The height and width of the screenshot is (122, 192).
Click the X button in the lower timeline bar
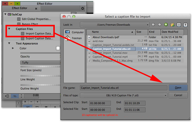[25, 102]
